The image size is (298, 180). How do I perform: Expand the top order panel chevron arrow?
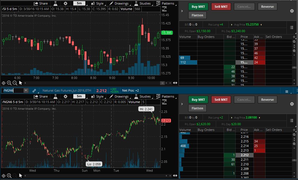pos(182,11)
